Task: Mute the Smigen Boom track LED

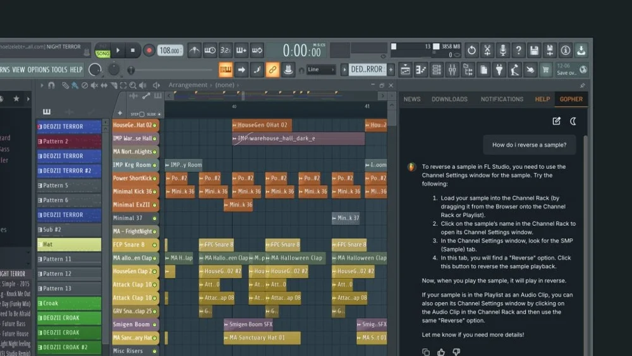Action: (154, 324)
